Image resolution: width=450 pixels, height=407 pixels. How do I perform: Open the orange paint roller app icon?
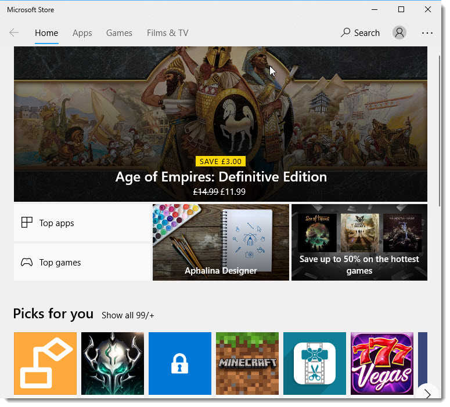45,364
